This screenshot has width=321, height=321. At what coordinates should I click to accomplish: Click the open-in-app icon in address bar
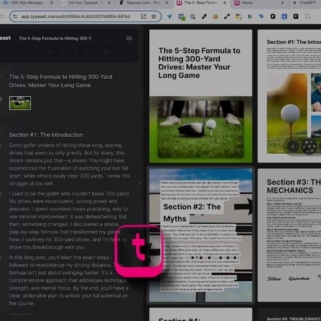(144, 16)
